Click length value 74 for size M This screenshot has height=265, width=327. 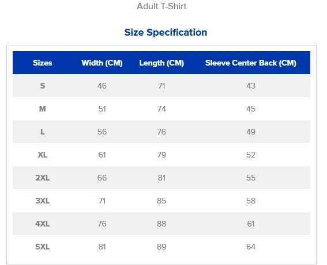(x=161, y=109)
